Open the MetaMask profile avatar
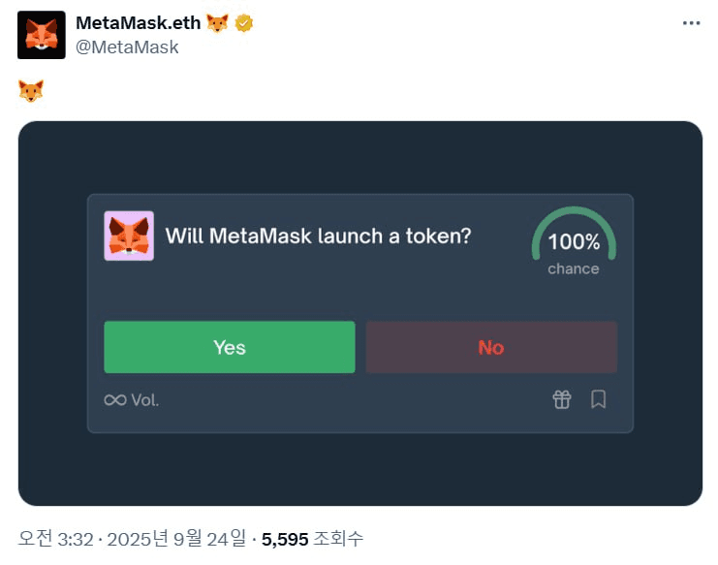 [42, 35]
